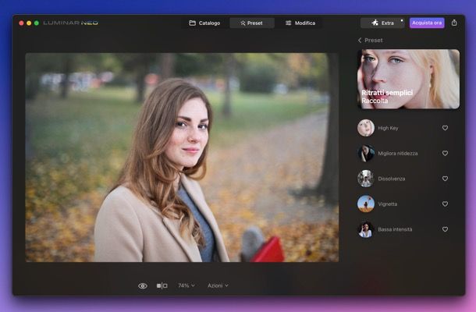The width and height of the screenshot is (476, 312).
Task: Favorite the Vignetta preset
Action: coord(445,204)
